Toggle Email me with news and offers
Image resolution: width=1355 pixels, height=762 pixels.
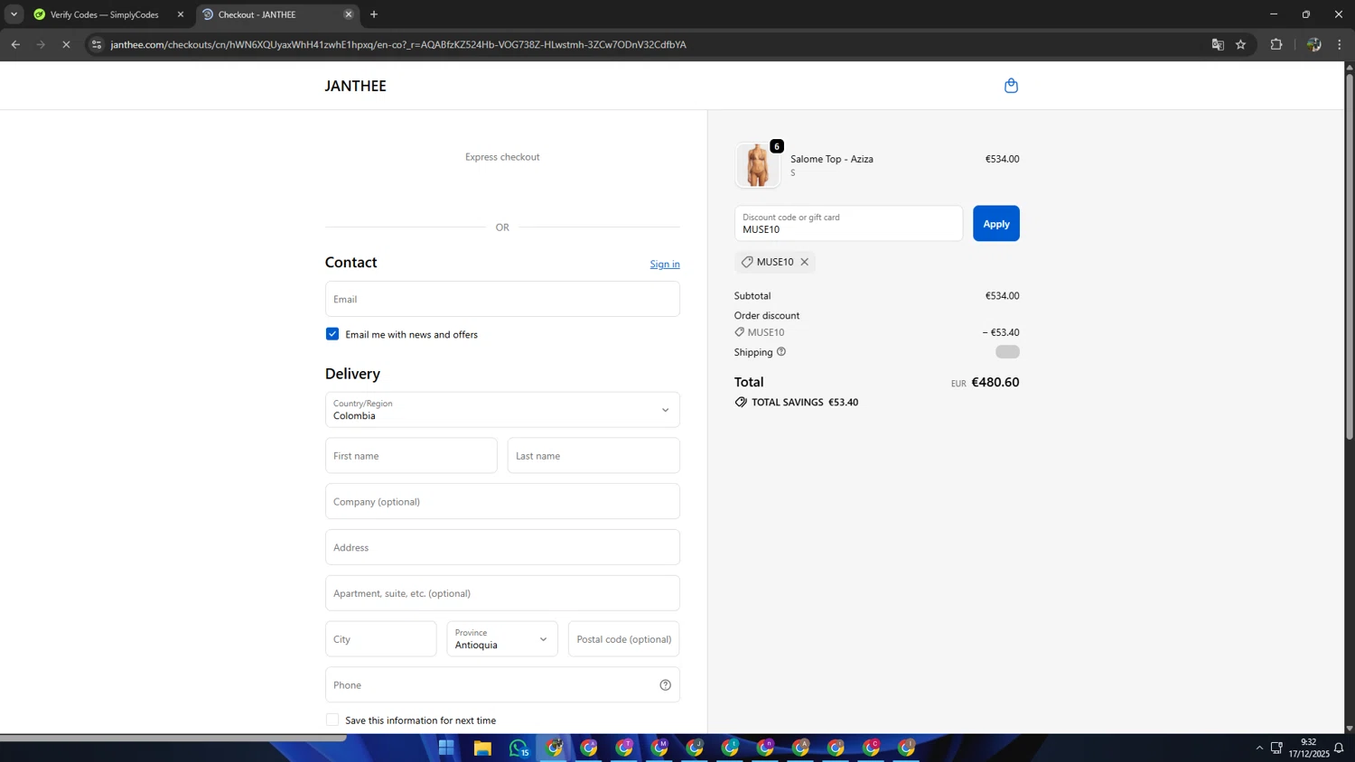point(332,334)
